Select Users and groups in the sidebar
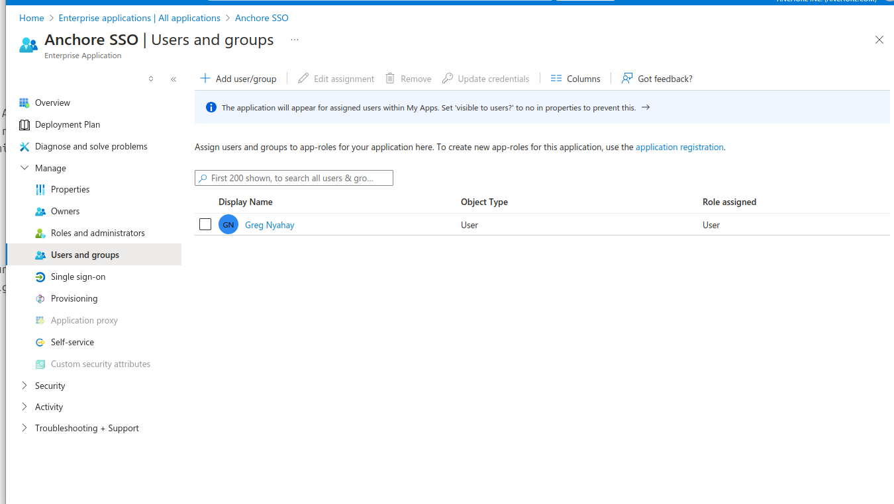The height and width of the screenshot is (504, 894). pos(85,255)
